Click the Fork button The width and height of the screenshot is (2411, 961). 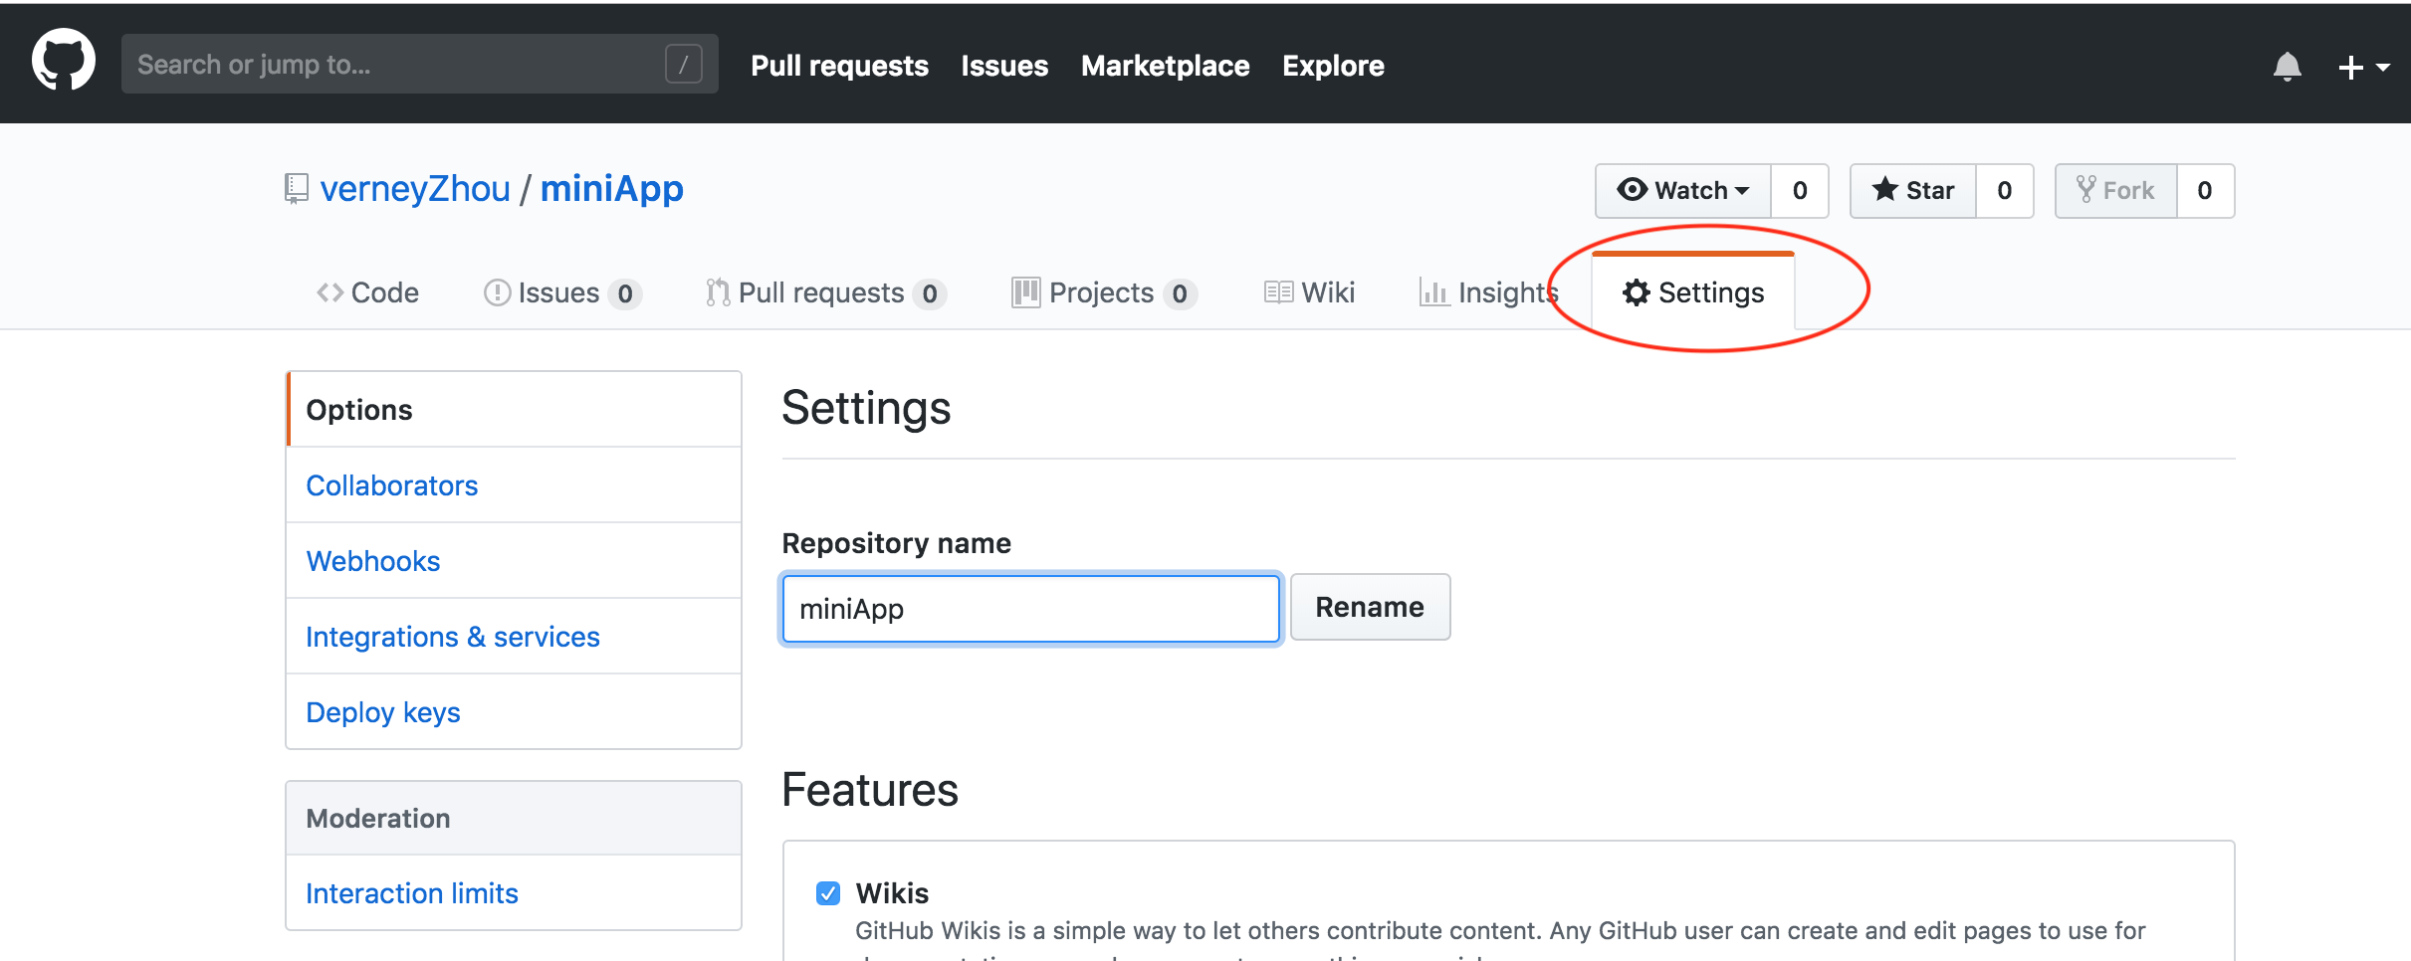tap(2115, 190)
